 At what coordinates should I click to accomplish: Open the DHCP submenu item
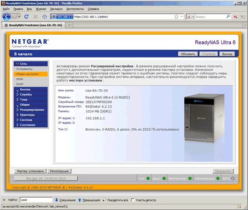coord(31,84)
